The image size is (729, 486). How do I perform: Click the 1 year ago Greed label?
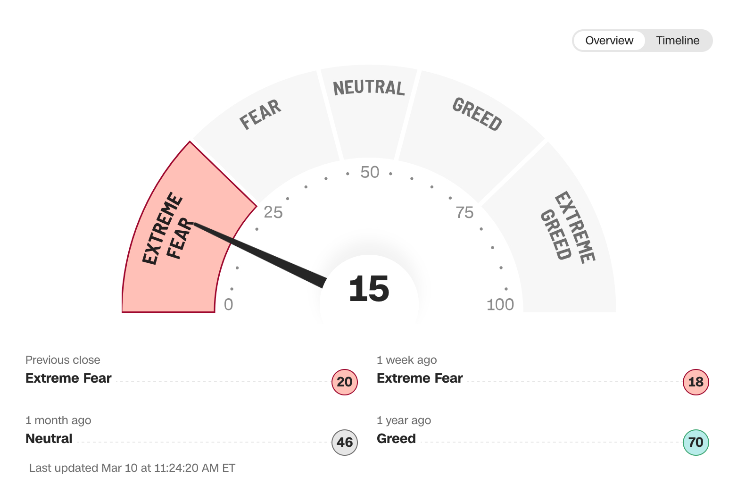pyautogui.click(x=396, y=439)
